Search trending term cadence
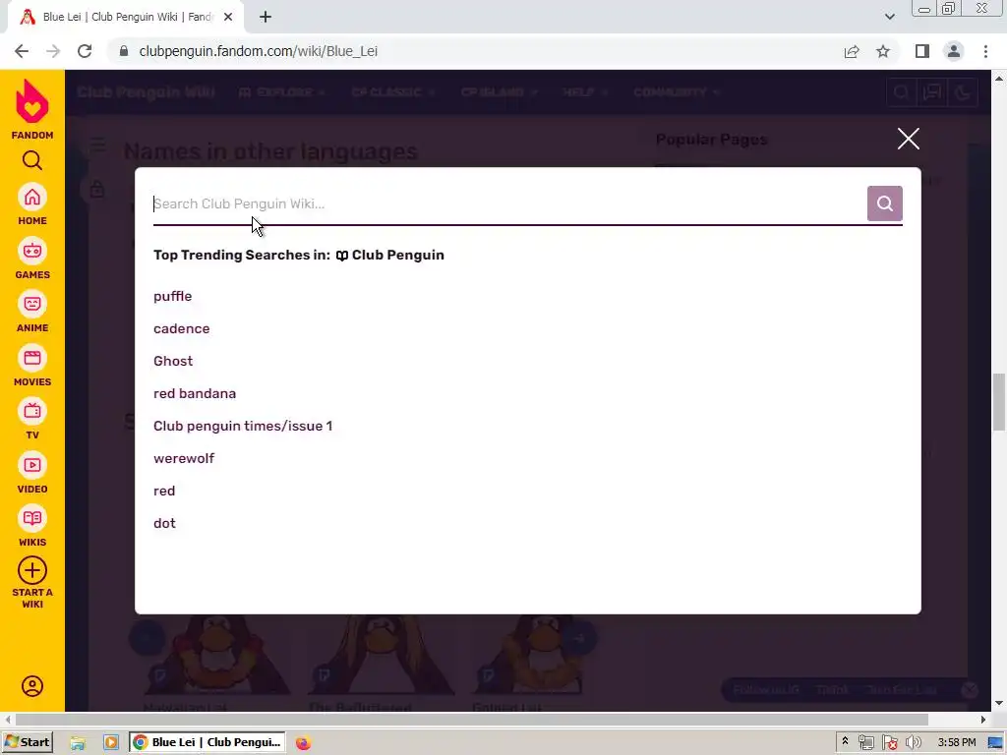This screenshot has width=1007, height=755. coord(181,328)
